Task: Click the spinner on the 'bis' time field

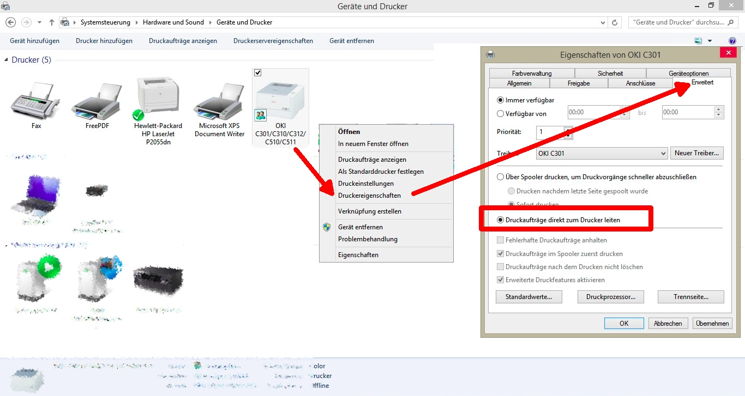Action: coord(719,112)
